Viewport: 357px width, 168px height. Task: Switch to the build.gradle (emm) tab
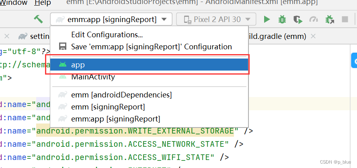pyautogui.click(x=277, y=36)
